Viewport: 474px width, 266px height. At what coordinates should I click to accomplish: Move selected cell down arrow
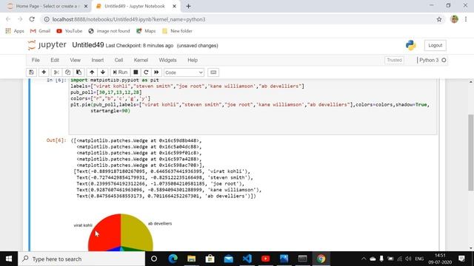(103, 72)
